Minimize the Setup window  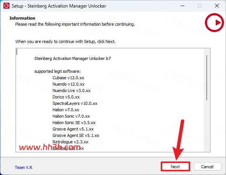click(183, 6)
